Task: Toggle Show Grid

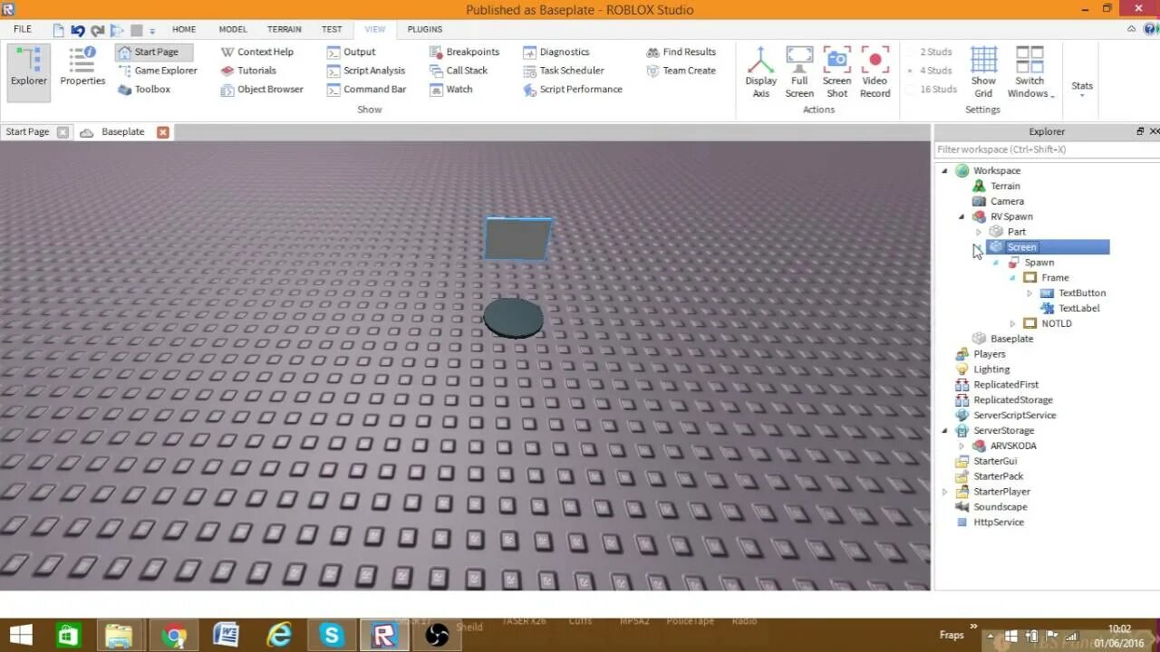Action: [983, 72]
